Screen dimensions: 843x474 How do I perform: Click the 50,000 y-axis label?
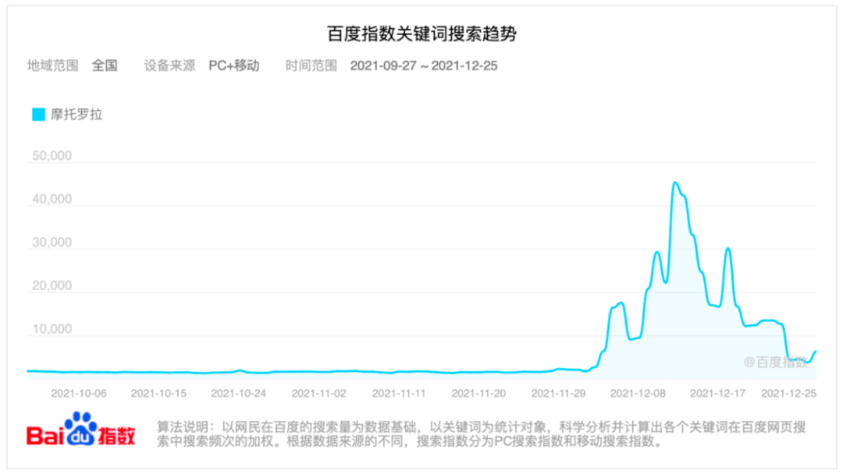pyautogui.click(x=51, y=156)
